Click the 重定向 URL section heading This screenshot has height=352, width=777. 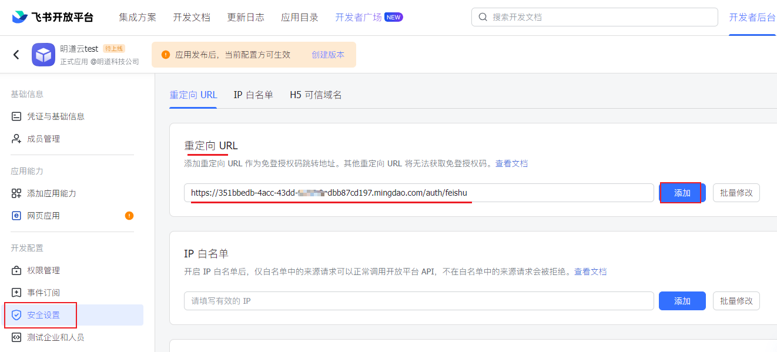pos(211,146)
